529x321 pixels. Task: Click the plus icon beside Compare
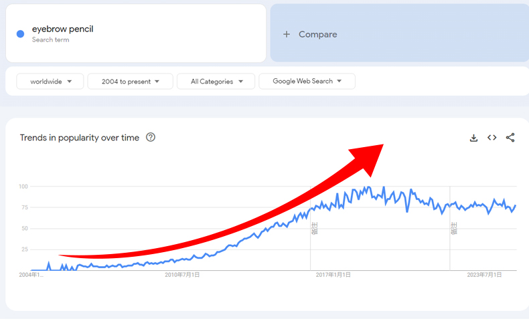click(x=287, y=34)
